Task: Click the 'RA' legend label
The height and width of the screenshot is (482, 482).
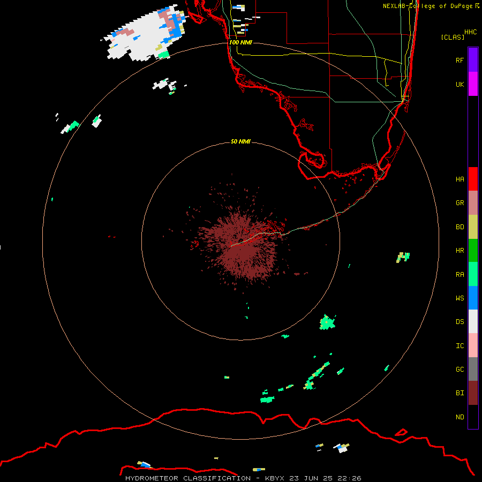Action: (x=460, y=275)
